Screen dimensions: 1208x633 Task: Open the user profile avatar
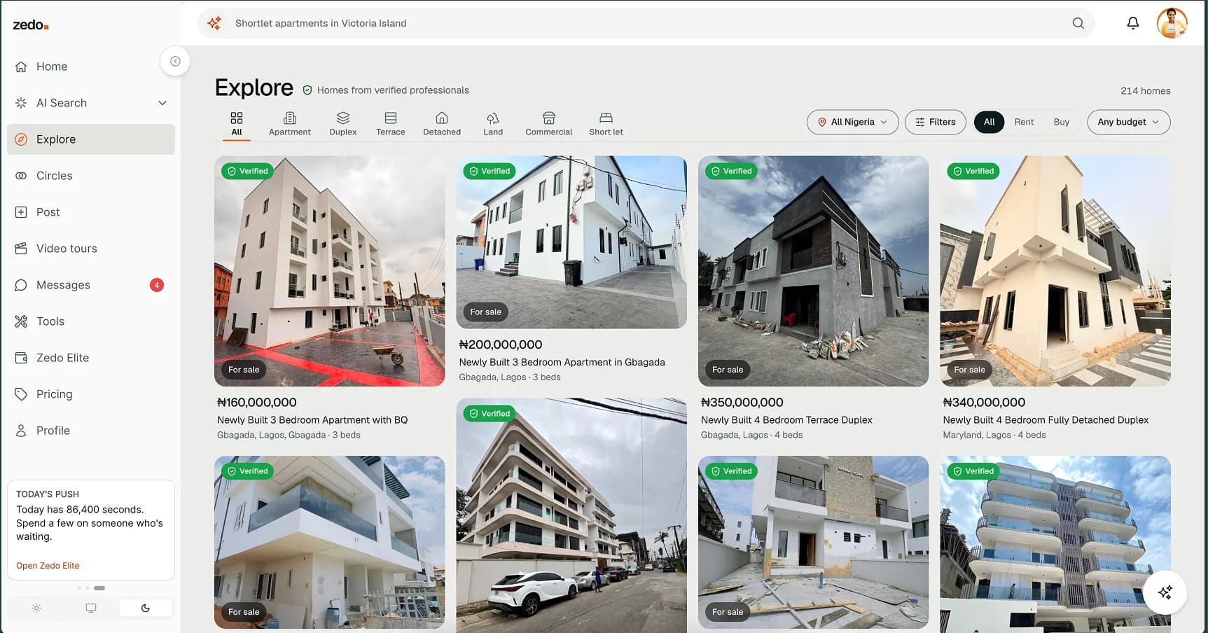[1172, 23]
